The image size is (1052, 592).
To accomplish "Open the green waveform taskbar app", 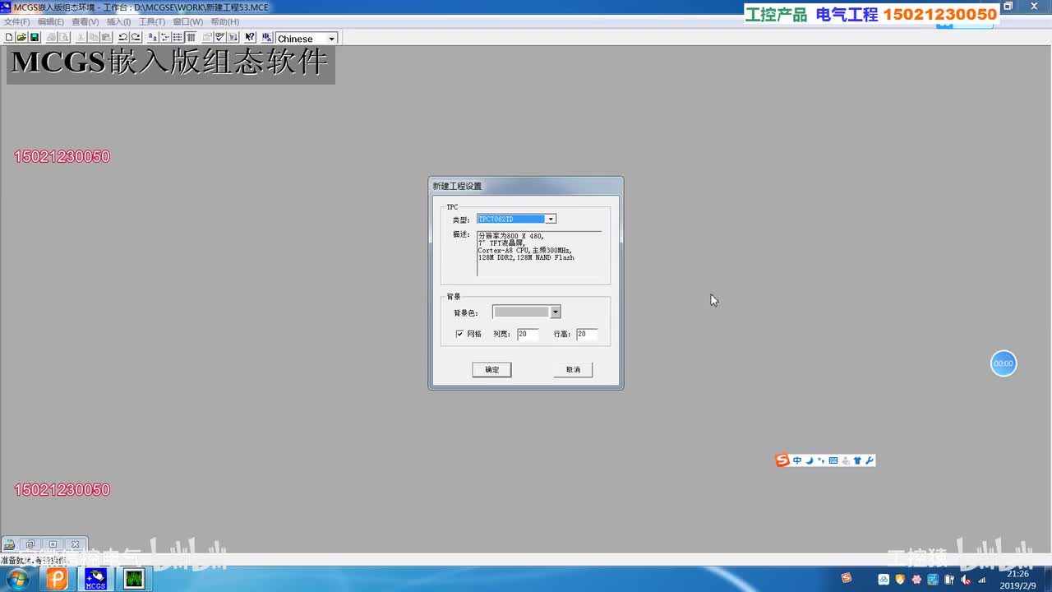I will [134, 579].
